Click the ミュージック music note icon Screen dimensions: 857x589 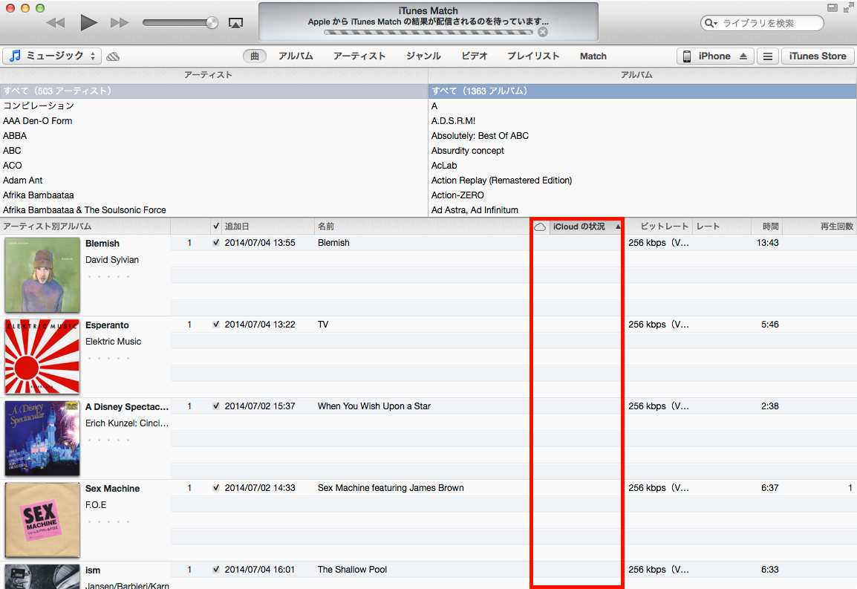pos(16,56)
